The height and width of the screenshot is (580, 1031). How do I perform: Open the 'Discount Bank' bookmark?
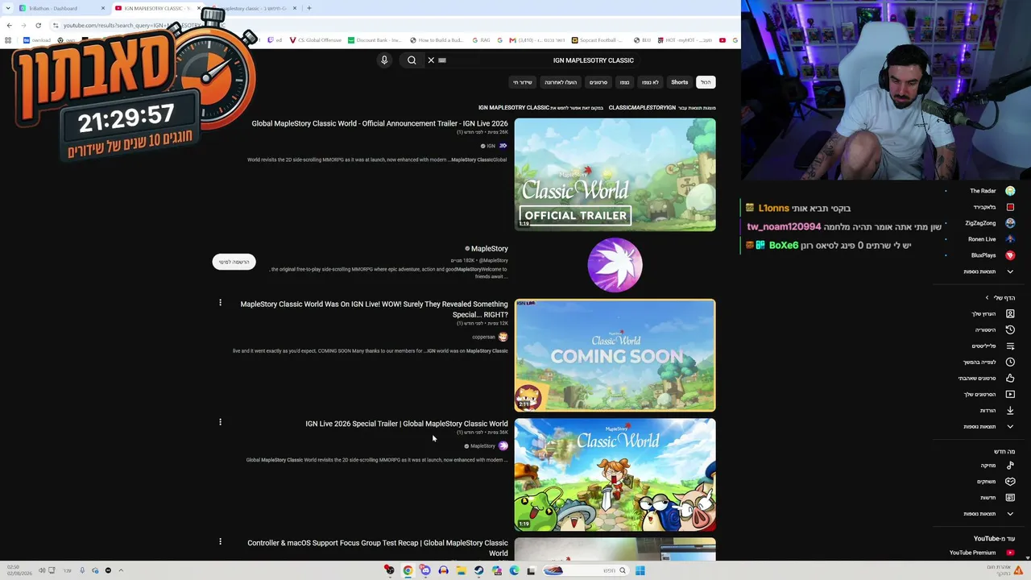pyautogui.click(x=375, y=40)
